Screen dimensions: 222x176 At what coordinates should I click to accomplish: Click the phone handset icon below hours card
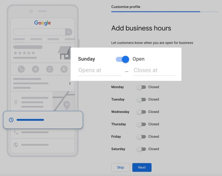pyautogui.click(x=16, y=132)
